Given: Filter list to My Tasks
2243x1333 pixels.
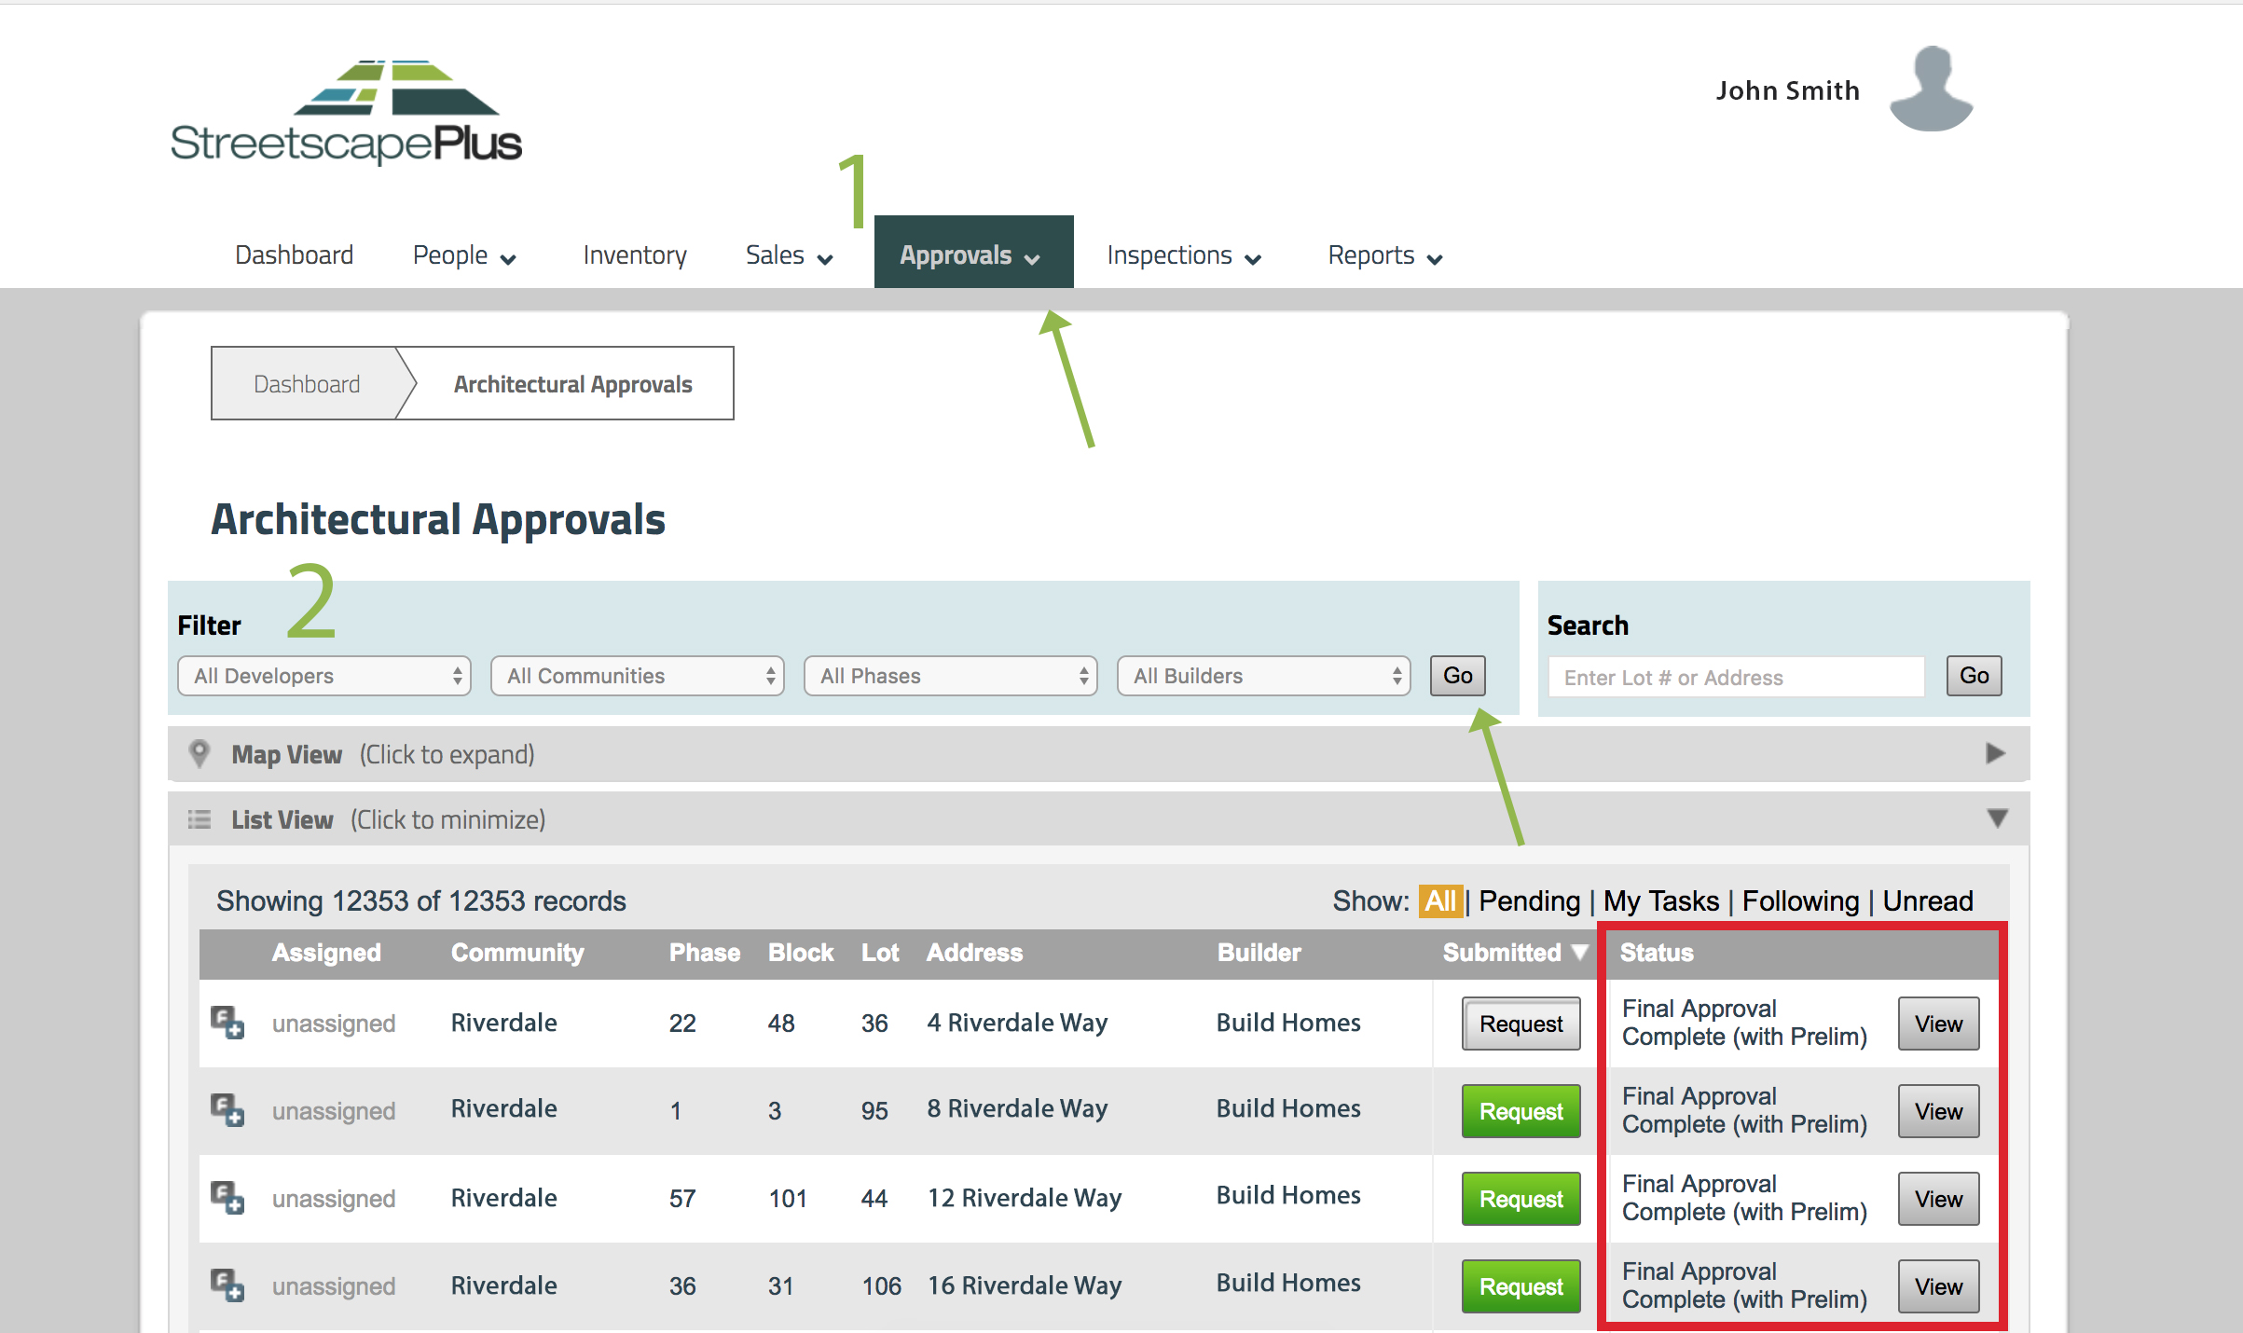Looking at the screenshot, I should (1660, 900).
